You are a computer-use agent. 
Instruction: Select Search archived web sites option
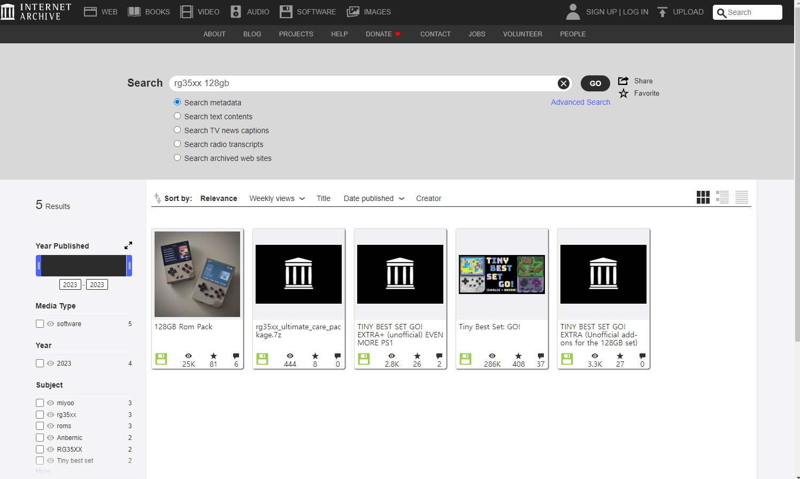click(x=177, y=158)
